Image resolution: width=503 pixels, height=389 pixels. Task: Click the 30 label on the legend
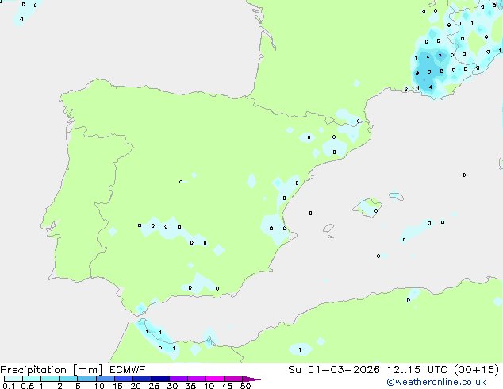[x=172, y=386]
